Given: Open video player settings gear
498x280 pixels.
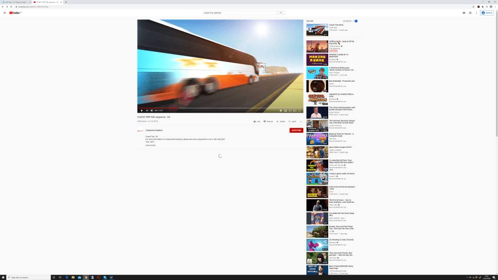Looking at the screenshot, I should [x=281, y=110].
